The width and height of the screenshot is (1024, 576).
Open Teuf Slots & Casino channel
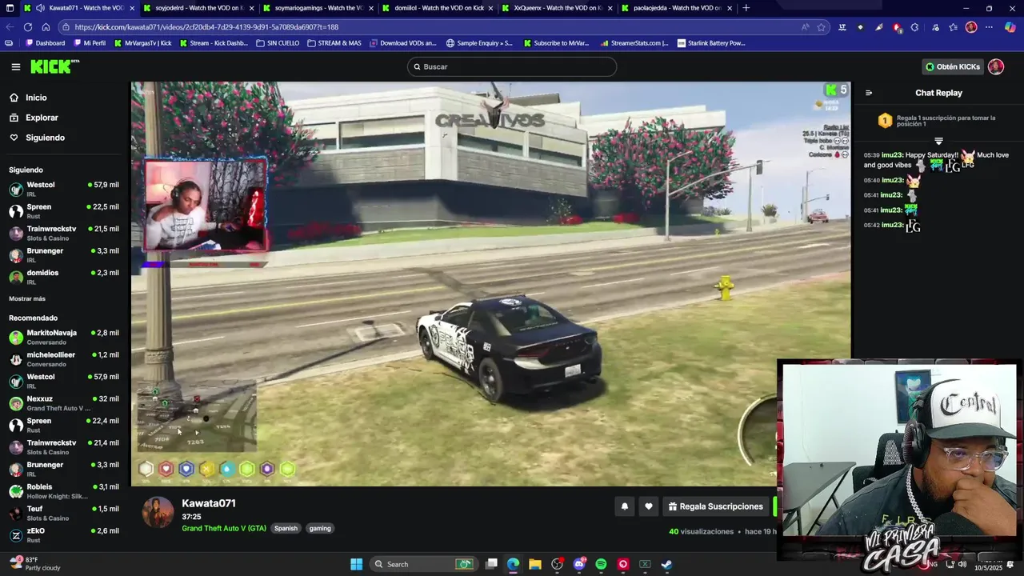(64, 513)
